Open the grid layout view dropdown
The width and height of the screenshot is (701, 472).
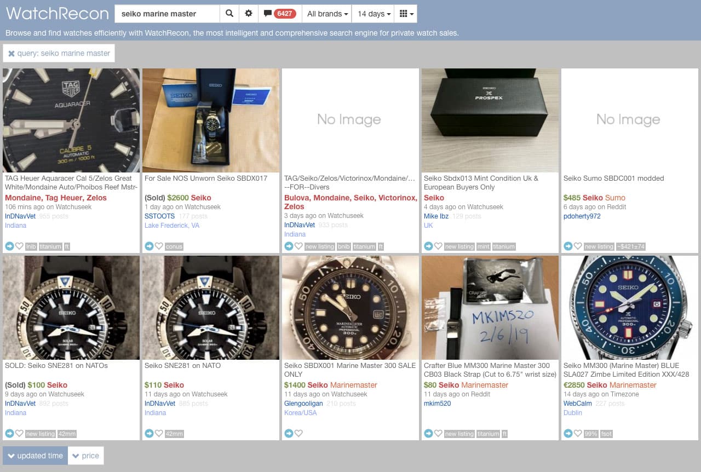pyautogui.click(x=406, y=14)
